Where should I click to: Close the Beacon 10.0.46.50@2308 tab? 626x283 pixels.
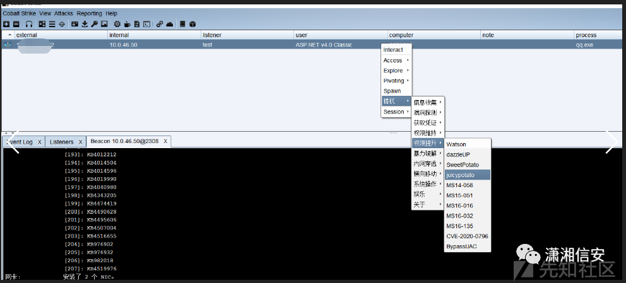coord(166,141)
